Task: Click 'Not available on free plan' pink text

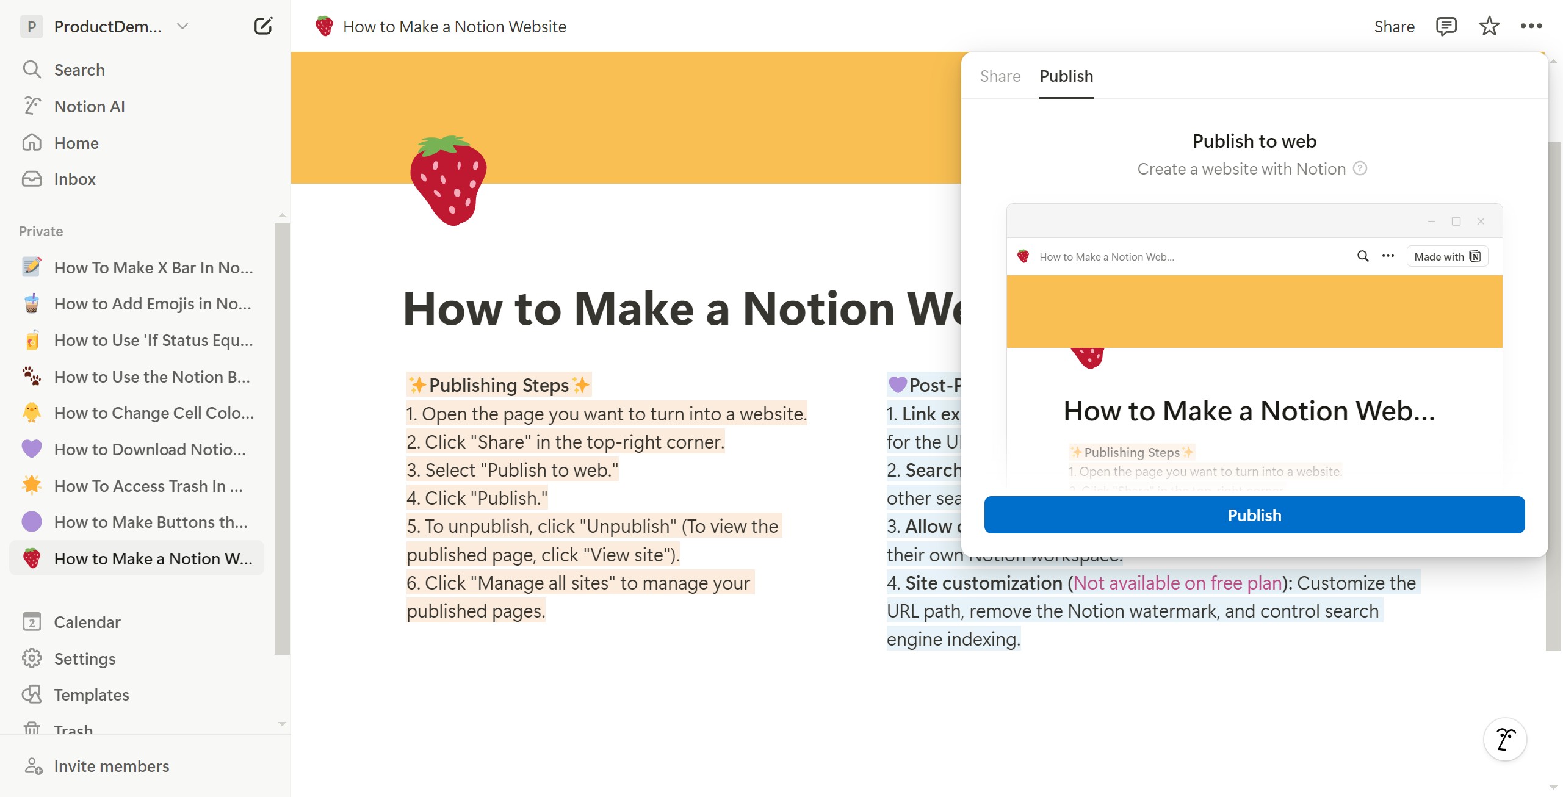Action: (1177, 583)
